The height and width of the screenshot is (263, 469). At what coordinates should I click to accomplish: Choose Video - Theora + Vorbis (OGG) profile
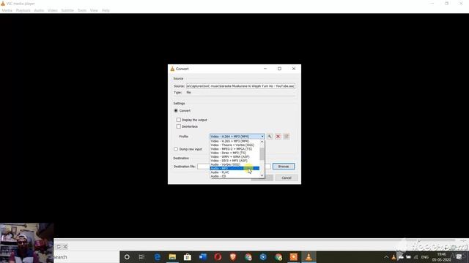click(234, 145)
